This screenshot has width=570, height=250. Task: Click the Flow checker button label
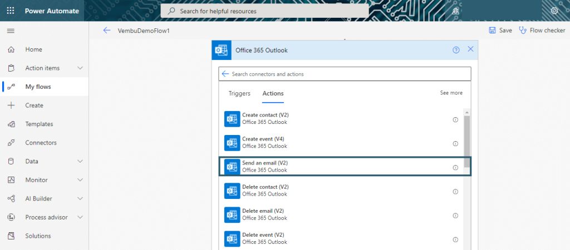tap(548, 31)
